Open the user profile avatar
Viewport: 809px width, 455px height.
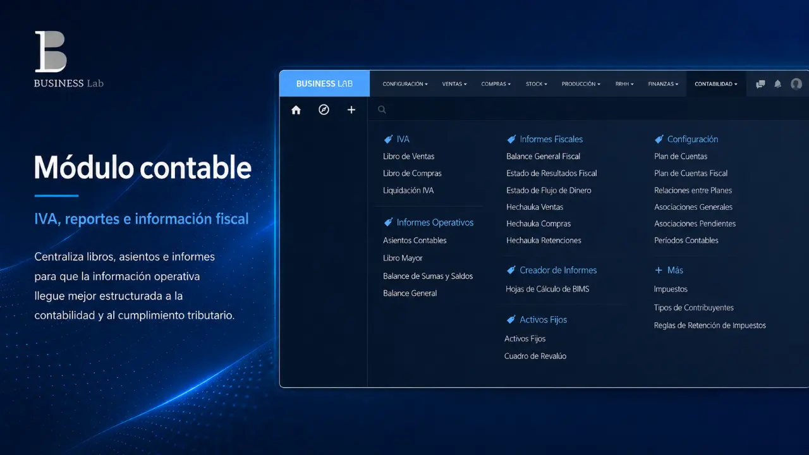point(796,84)
